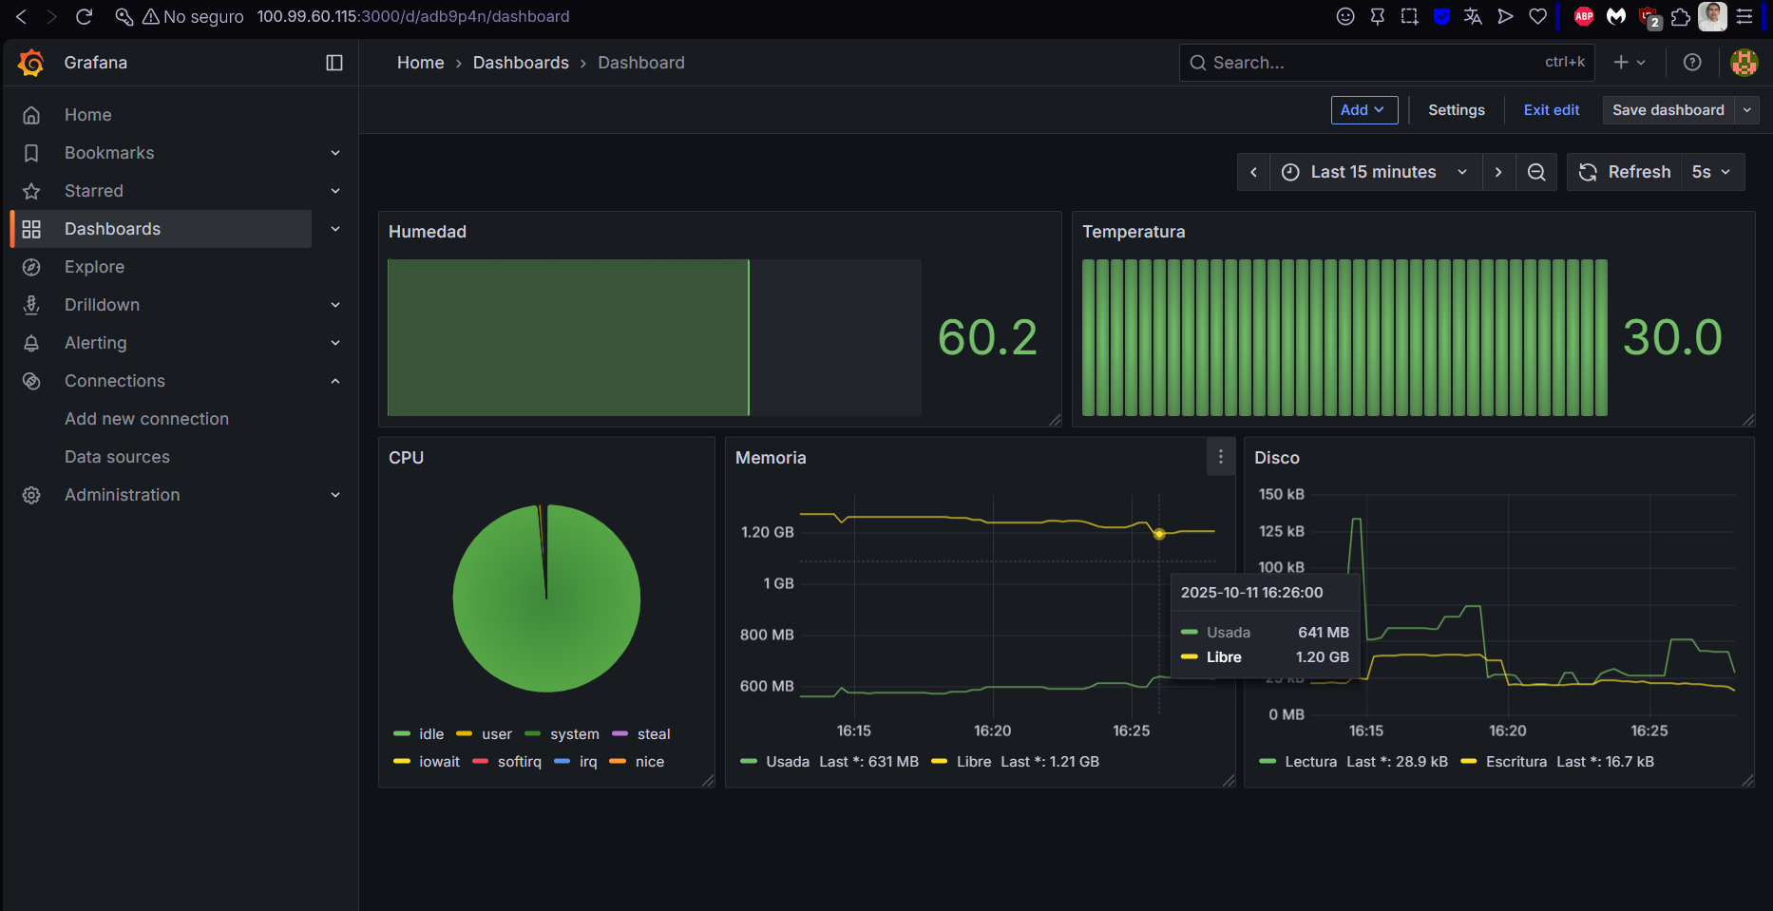Open the help question-mark icon
Viewport: 1773px width, 911px height.
(x=1692, y=63)
